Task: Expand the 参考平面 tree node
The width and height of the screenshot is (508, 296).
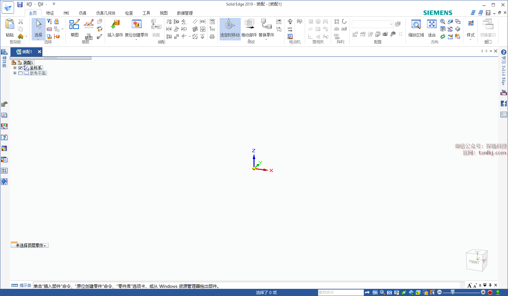Action: click(15, 73)
